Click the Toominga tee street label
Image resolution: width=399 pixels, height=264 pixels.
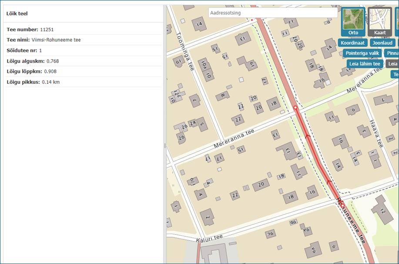coord(185,51)
